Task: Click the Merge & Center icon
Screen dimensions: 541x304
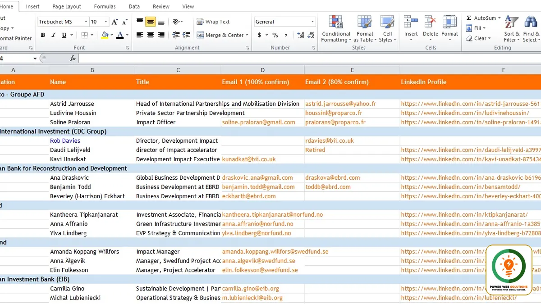Action: pyautogui.click(x=200, y=35)
